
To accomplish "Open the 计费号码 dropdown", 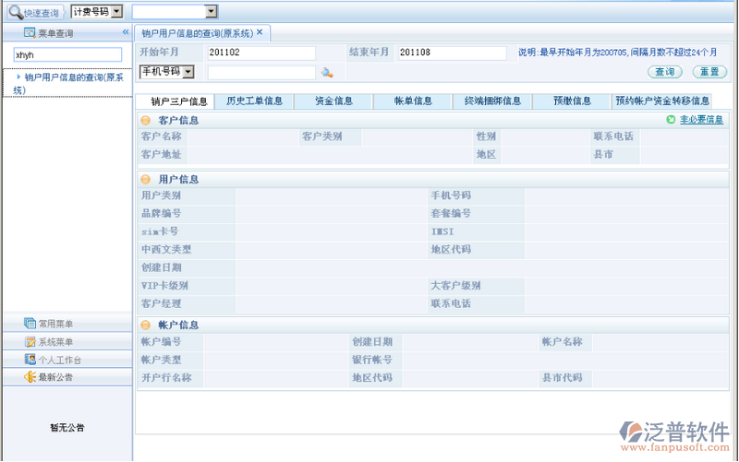I will [115, 12].
